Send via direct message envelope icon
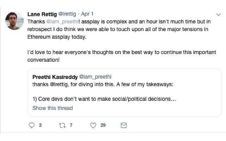The image size is (226, 141). [x=124, y=125]
